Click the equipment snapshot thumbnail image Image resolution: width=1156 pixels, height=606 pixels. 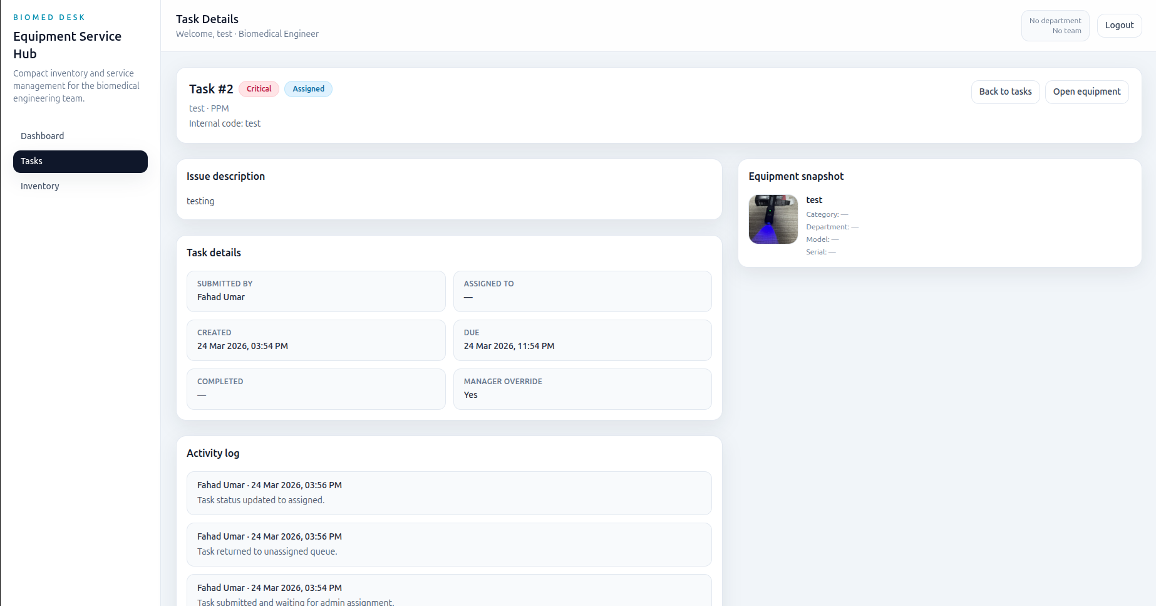pyautogui.click(x=773, y=219)
